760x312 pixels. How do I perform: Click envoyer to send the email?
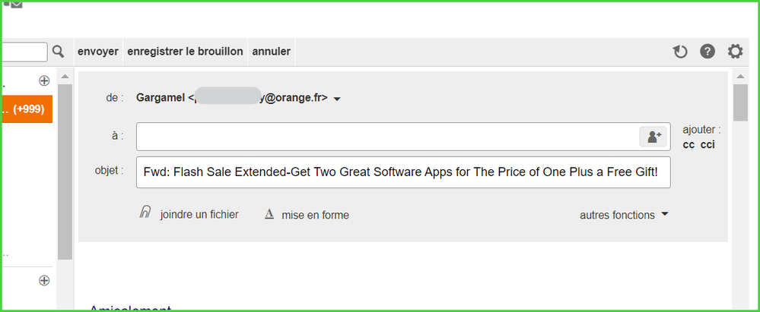click(x=98, y=52)
